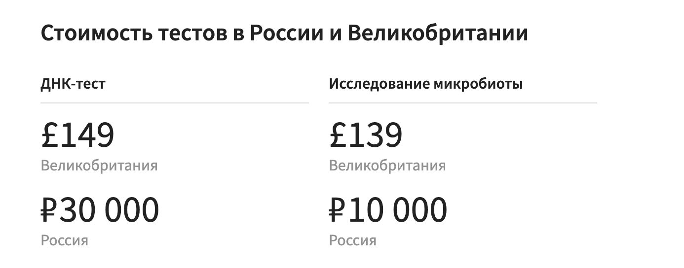The width and height of the screenshot is (684, 268).
Task: Click the ₽30 000 price
Action: (100, 210)
